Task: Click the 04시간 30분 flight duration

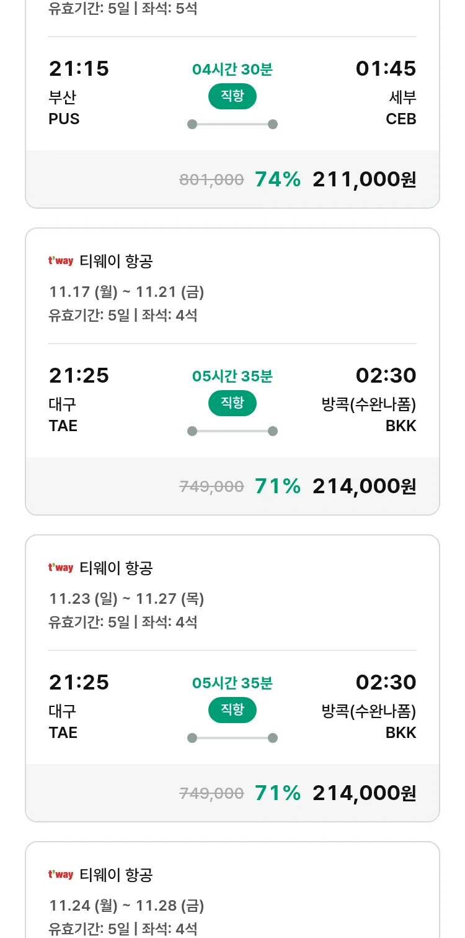Action: (232, 70)
